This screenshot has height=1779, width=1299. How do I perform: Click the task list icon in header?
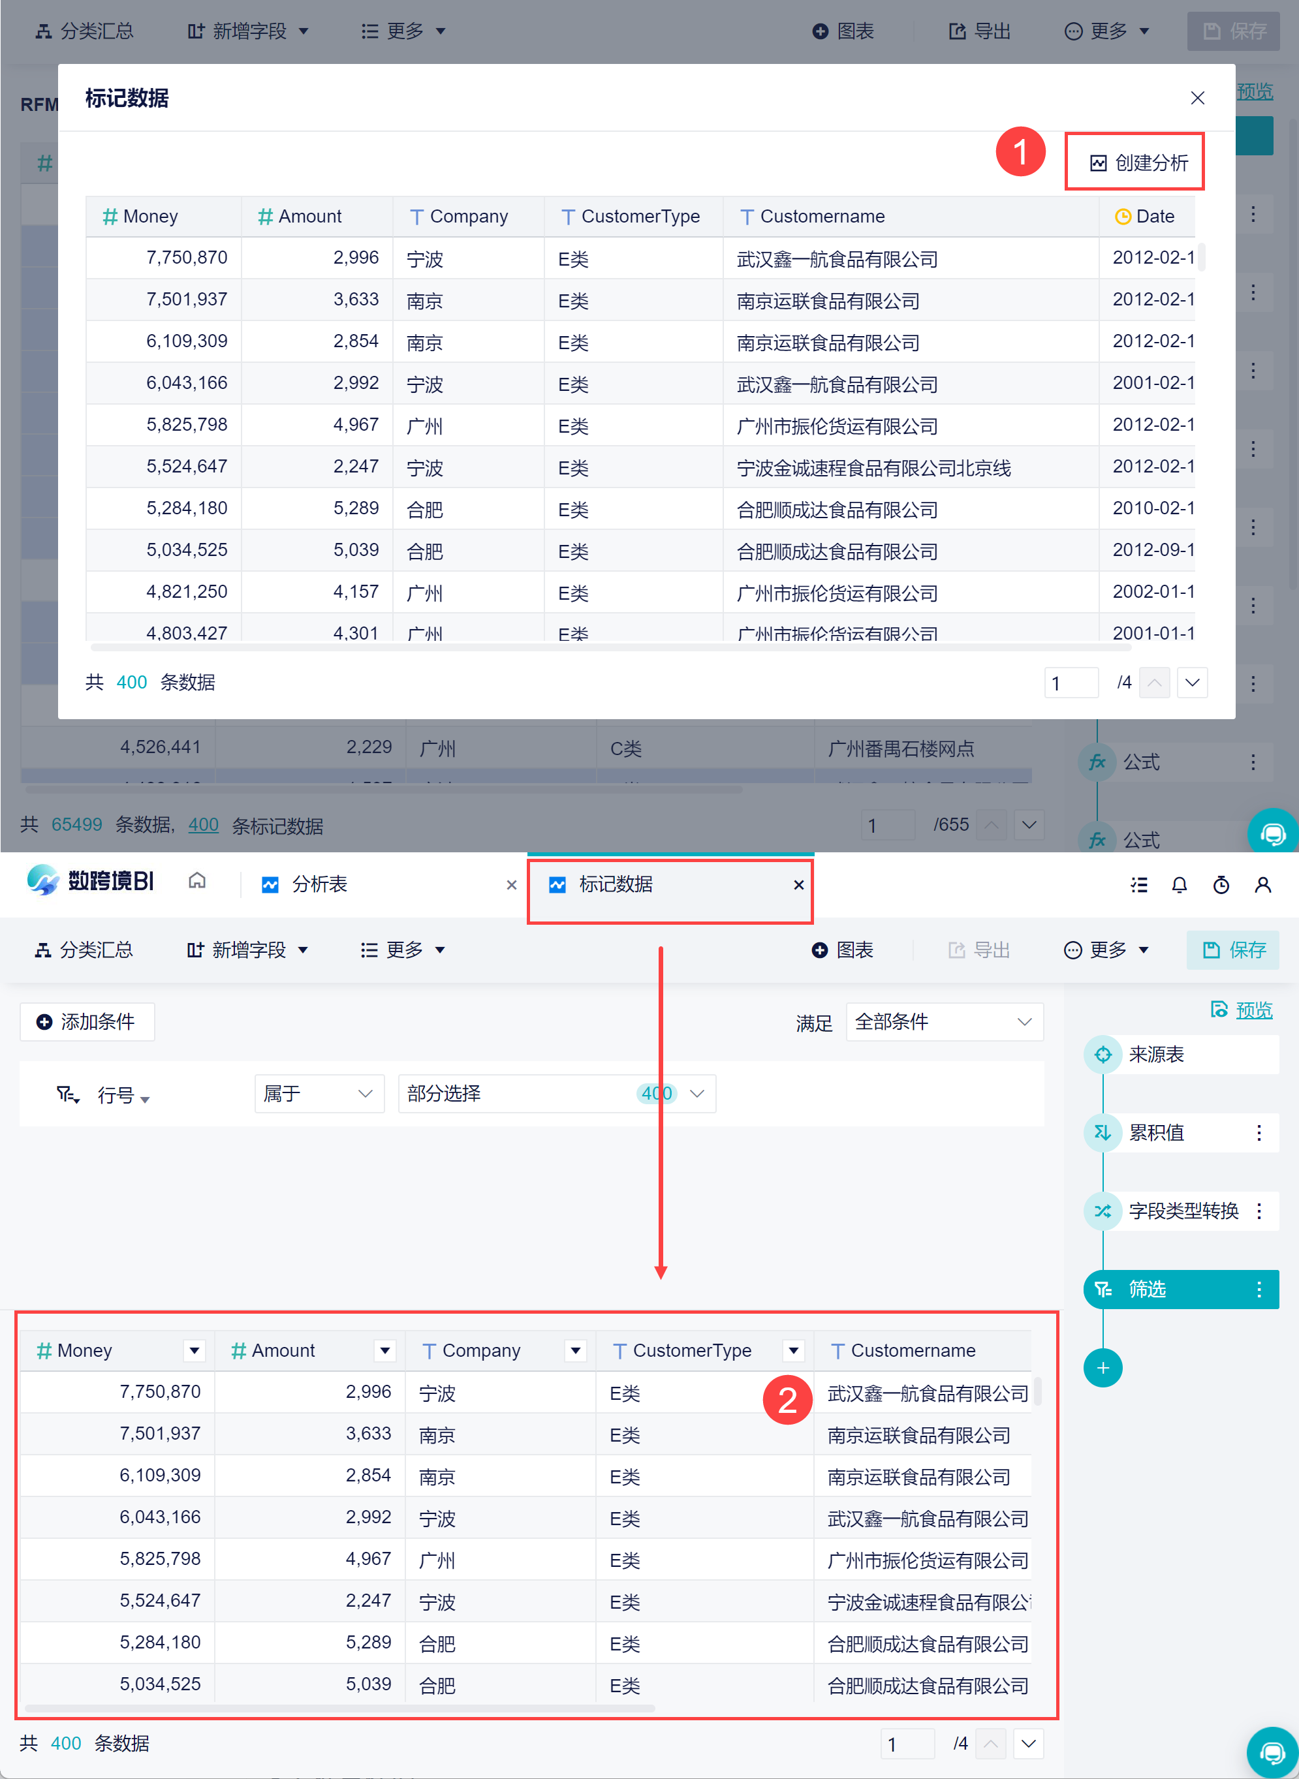(1138, 885)
